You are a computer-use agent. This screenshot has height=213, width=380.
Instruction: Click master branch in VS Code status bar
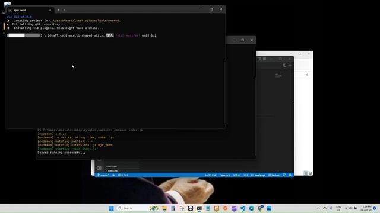pos(103,175)
